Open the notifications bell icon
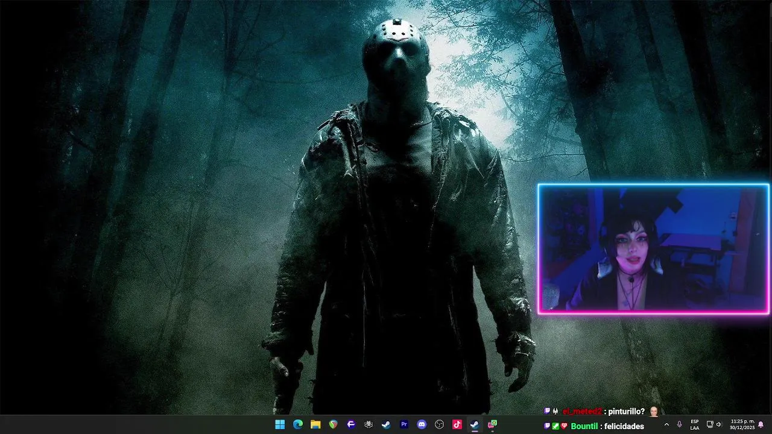772x434 pixels. 761,424
